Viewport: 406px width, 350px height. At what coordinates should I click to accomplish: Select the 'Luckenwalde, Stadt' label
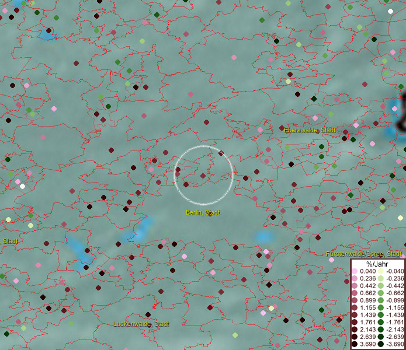click(141, 324)
